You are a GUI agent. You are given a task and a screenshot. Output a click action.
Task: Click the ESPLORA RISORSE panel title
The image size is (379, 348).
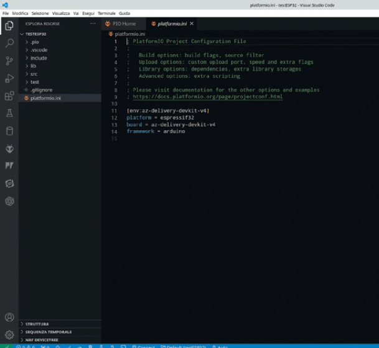pos(42,24)
